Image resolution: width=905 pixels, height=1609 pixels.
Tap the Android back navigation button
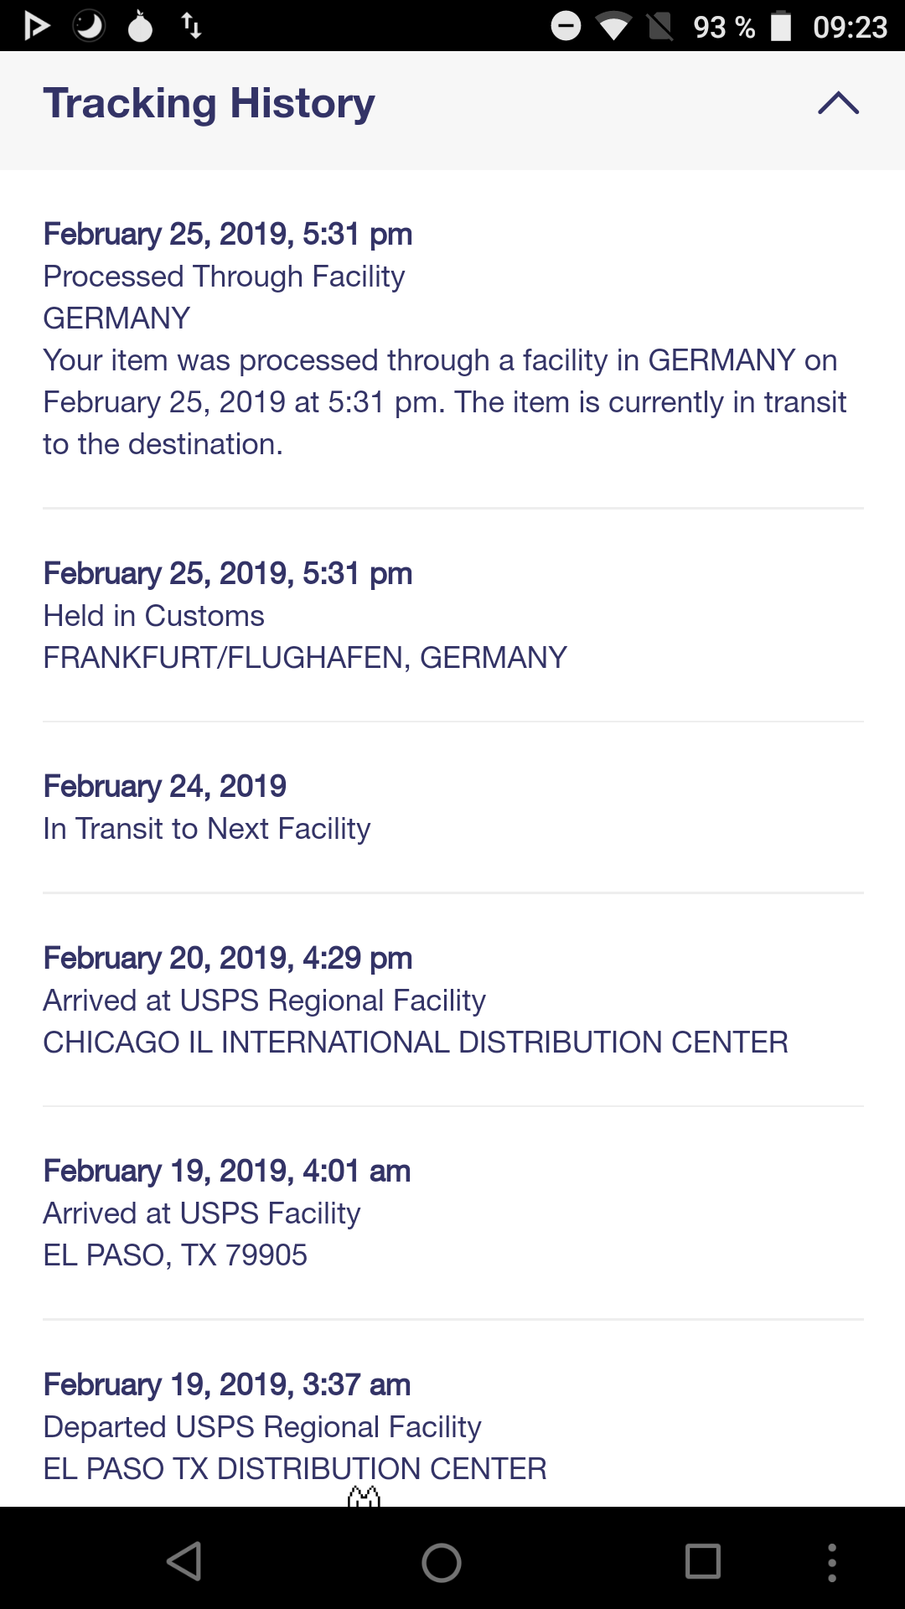click(185, 1561)
